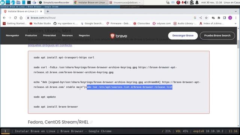Click the line 'sudo apt install brave-browser'
240x135 pixels.
[56, 106]
